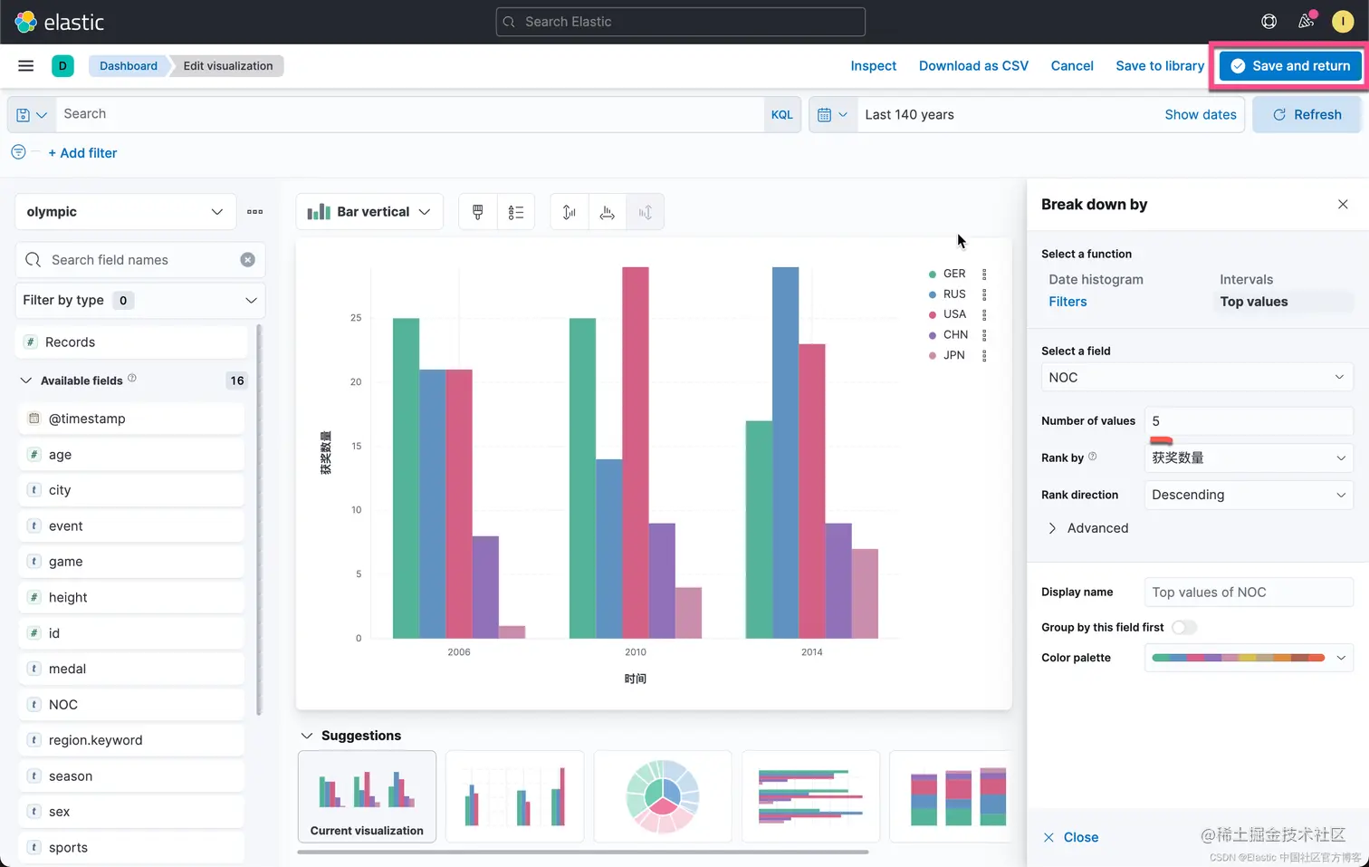Open the Rank direction dropdown
The height and width of the screenshot is (867, 1369).
1249,495
